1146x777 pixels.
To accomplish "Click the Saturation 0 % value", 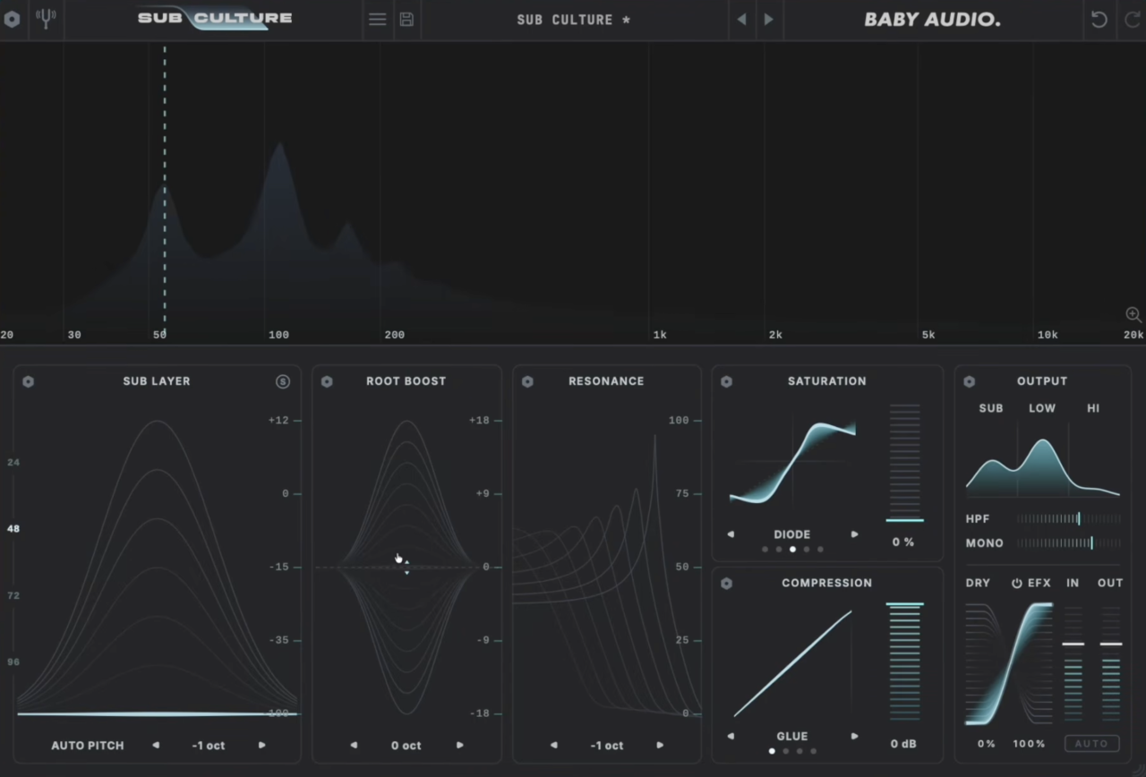I will 903,542.
